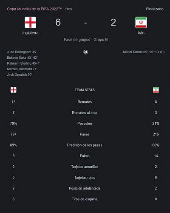This screenshot has height=213, width=170.
Task: Click the soccer ball goals icon
Action: point(85,52)
